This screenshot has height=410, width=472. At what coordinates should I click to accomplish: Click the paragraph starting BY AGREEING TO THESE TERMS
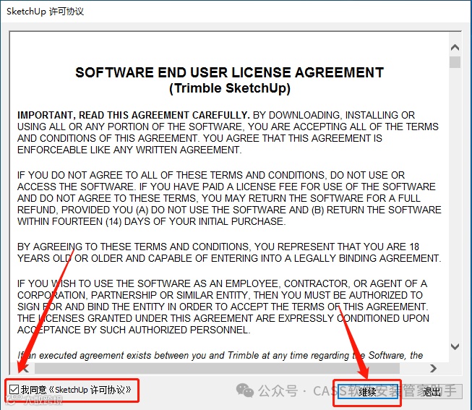229,252
